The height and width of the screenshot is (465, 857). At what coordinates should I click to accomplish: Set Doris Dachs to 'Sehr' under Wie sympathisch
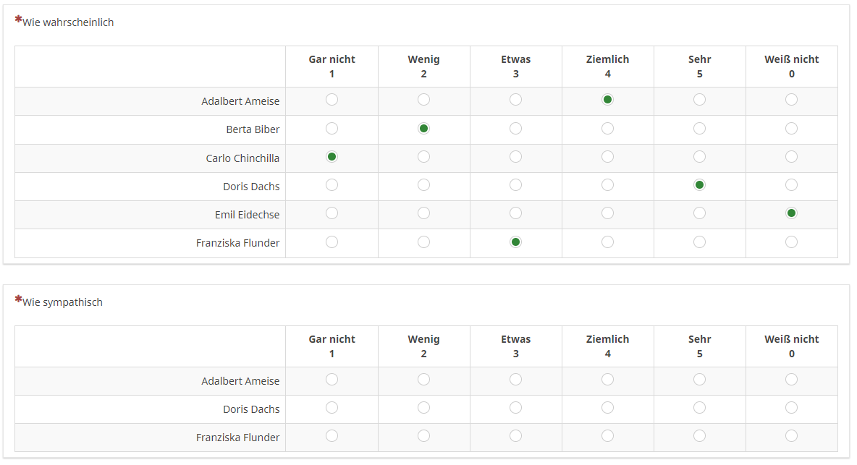(699, 408)
